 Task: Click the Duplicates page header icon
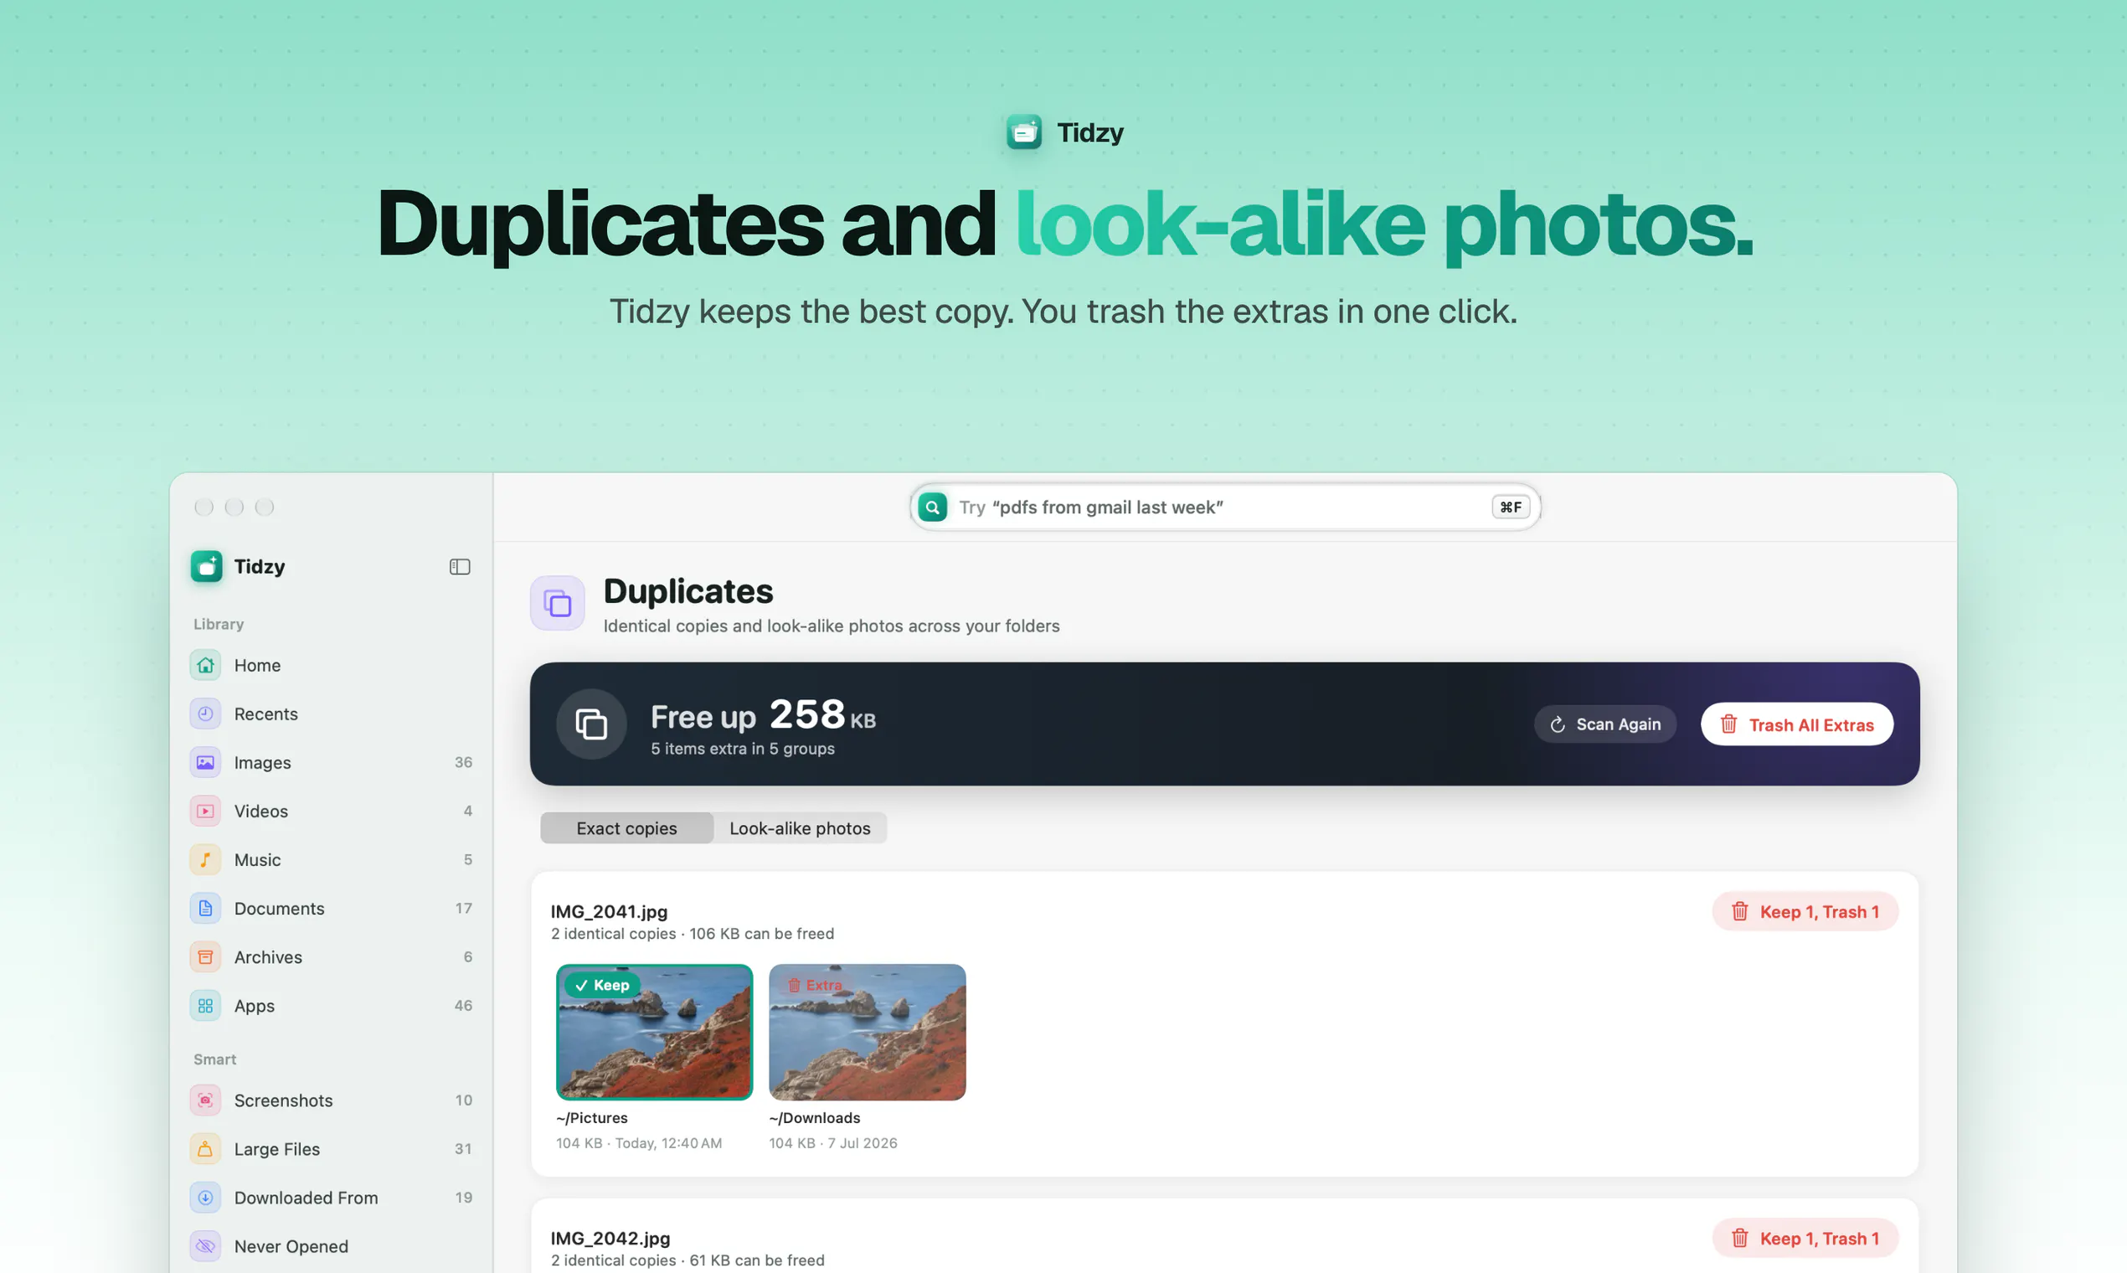[x=558, y=603]
